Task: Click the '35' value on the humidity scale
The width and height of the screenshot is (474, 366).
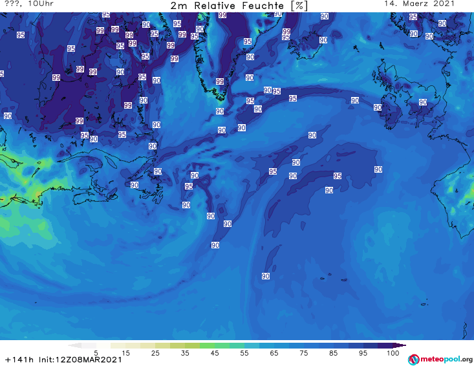Action: point(185,353)
